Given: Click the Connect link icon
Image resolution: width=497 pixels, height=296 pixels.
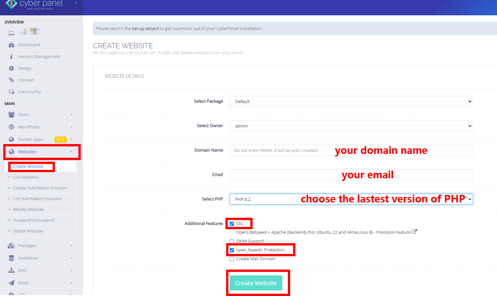Looking at the screenshot, I should [x=11, y=80].
